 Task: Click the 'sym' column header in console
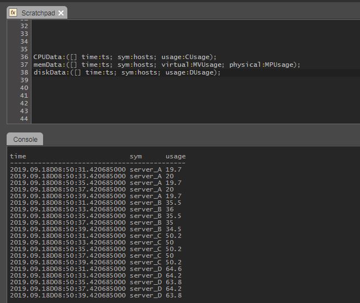tap(136, 157)
